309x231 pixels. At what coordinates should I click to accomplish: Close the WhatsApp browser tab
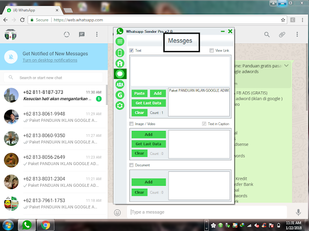coord(57,10)
